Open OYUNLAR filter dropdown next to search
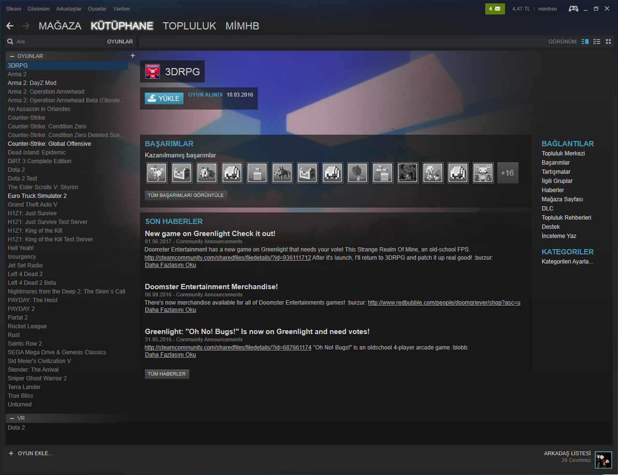 pos(120,42)
